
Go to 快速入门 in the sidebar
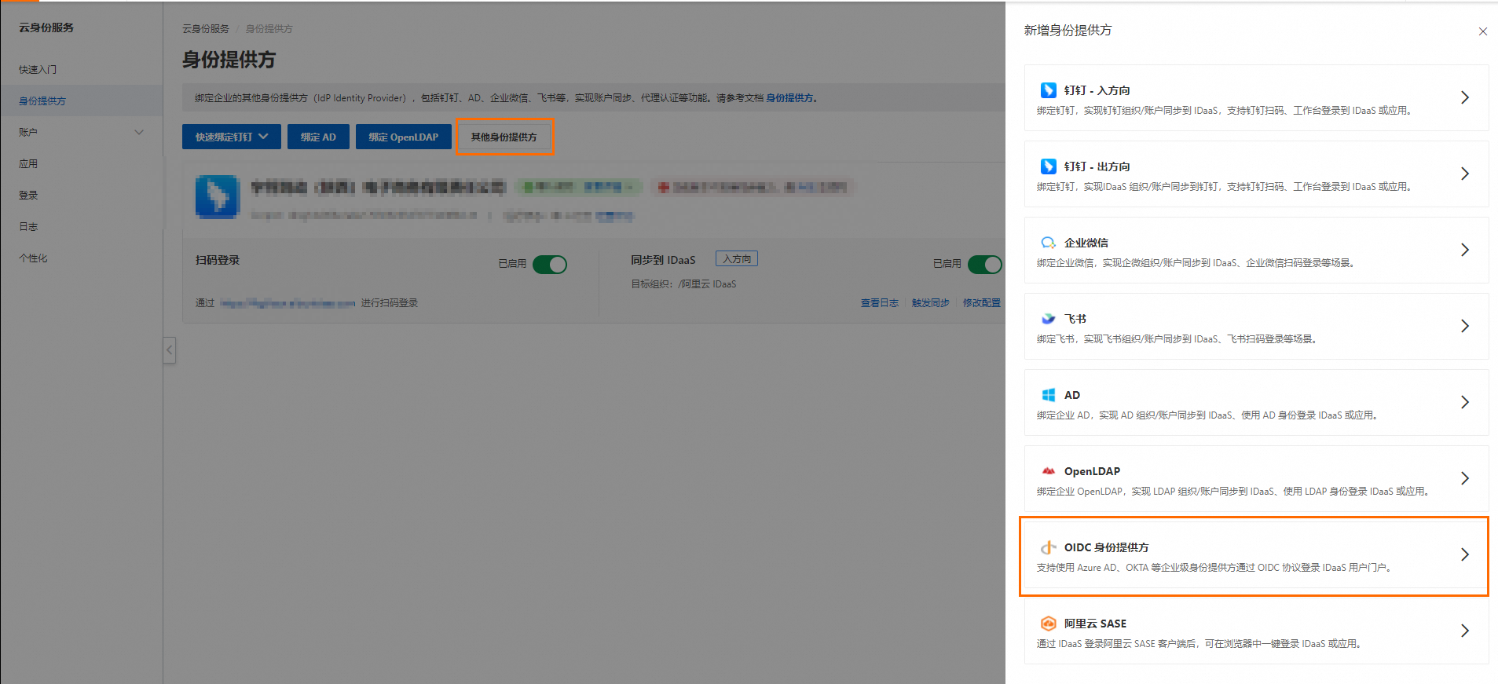[x=38, y=69]
